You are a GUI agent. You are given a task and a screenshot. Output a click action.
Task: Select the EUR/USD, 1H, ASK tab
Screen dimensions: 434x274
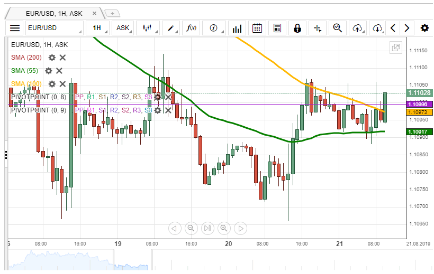[x=51, y=13]
